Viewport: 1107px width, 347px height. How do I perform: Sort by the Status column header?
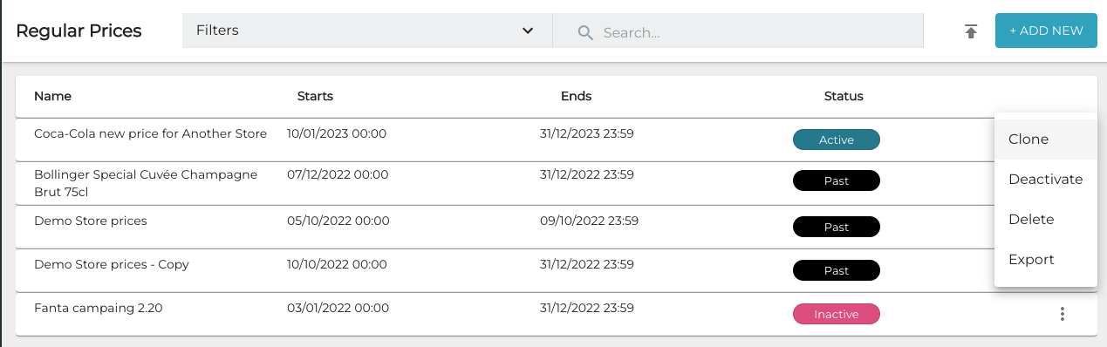844,96
